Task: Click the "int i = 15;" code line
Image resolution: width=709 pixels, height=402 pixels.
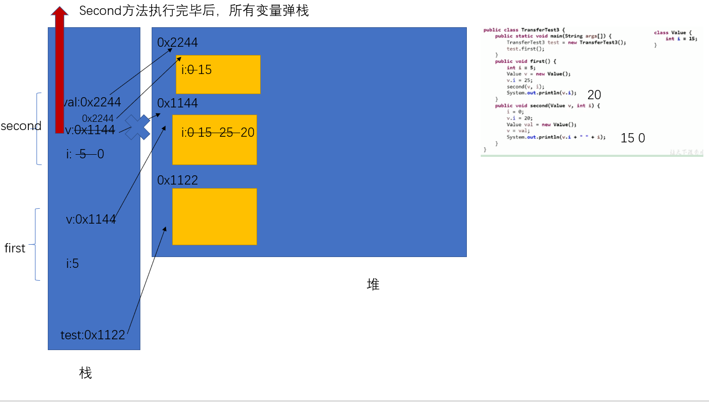Action: (x=681, y=39)
